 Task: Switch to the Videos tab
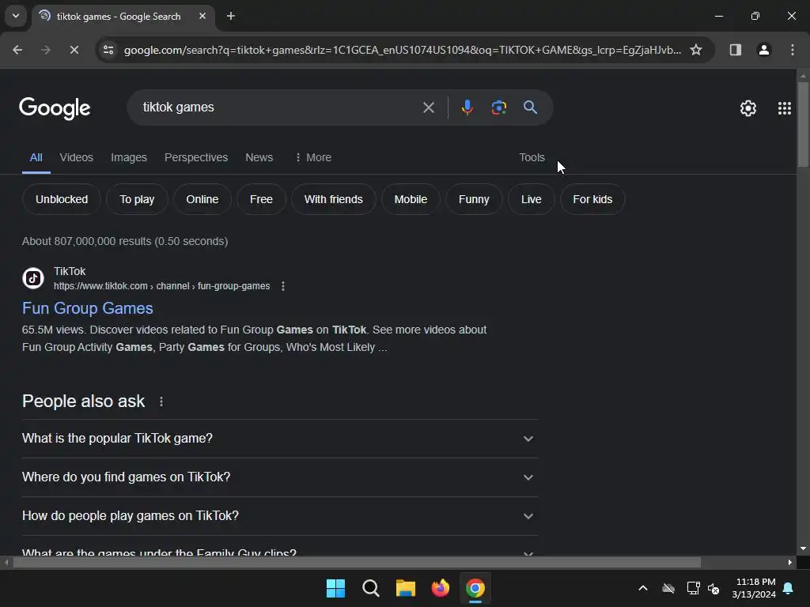77,157
